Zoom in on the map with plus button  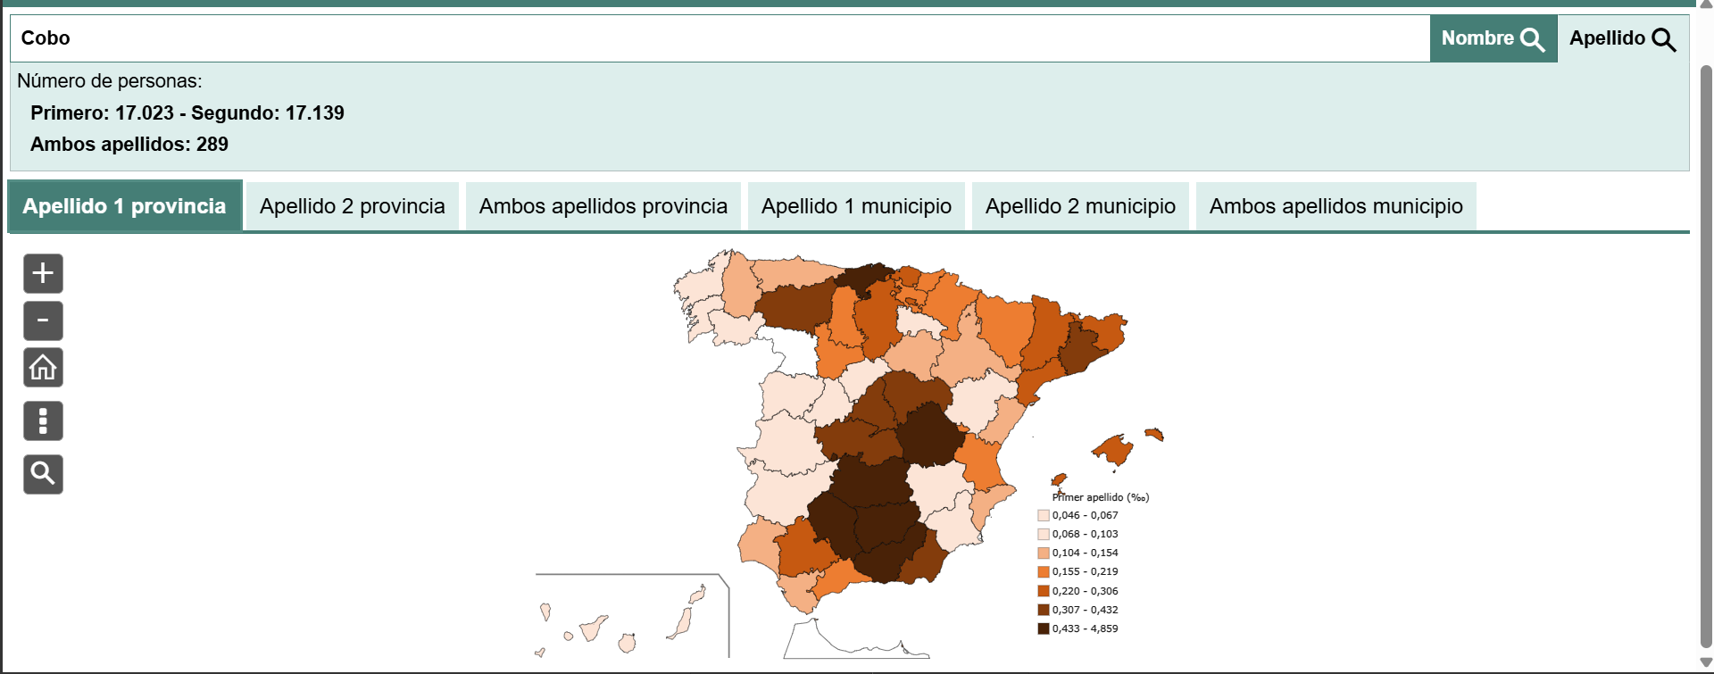point(43,273)
